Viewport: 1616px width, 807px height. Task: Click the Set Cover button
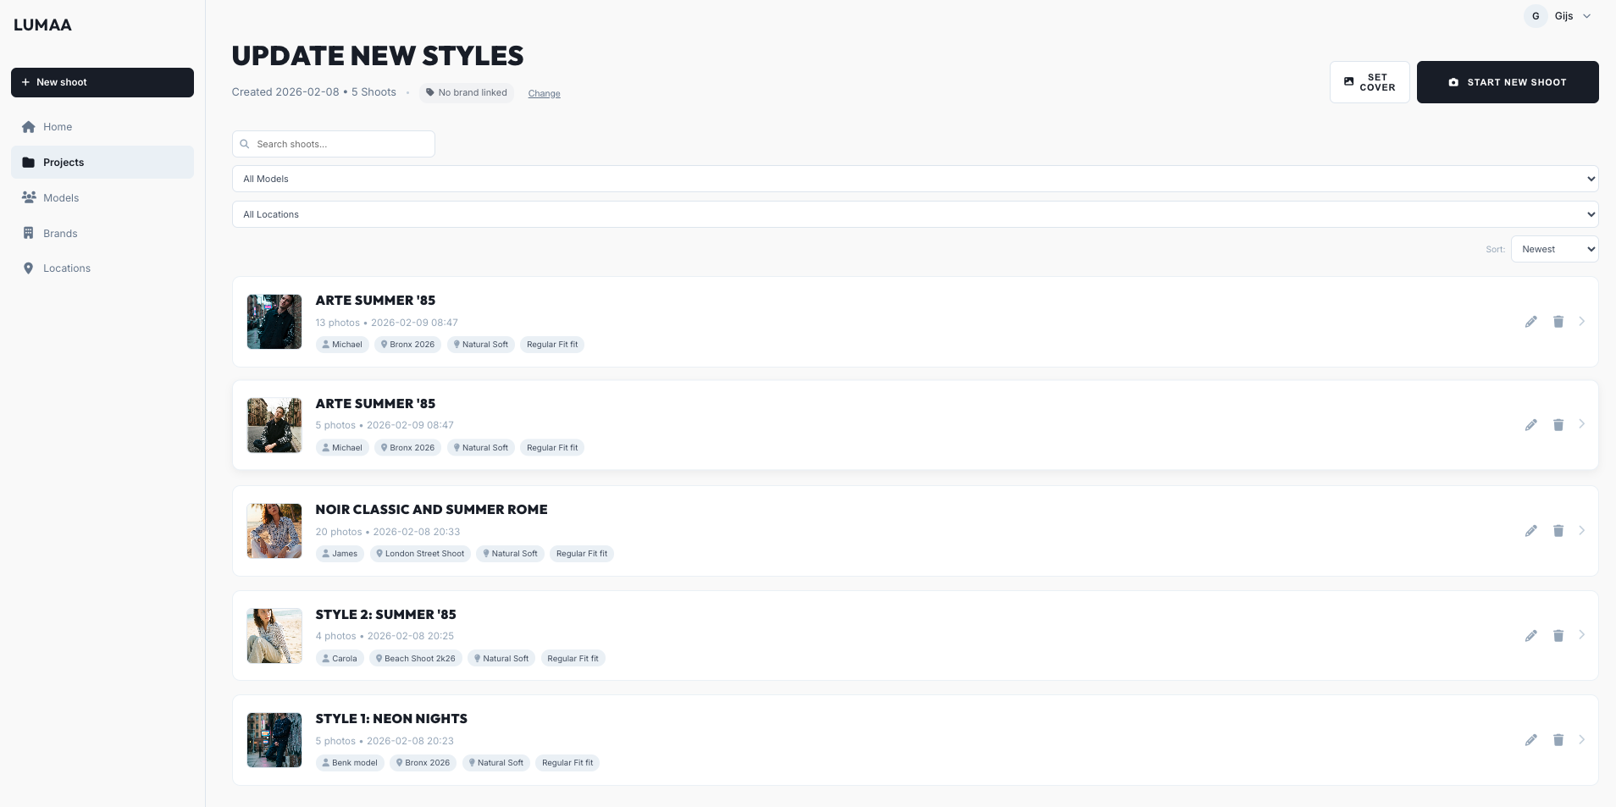tap(1369, 82)
